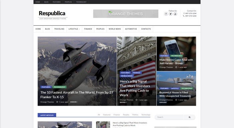This screenshot has height=128, width=234.
Task: Open the Featured link in top bar
Action: (x=56, y=2)
